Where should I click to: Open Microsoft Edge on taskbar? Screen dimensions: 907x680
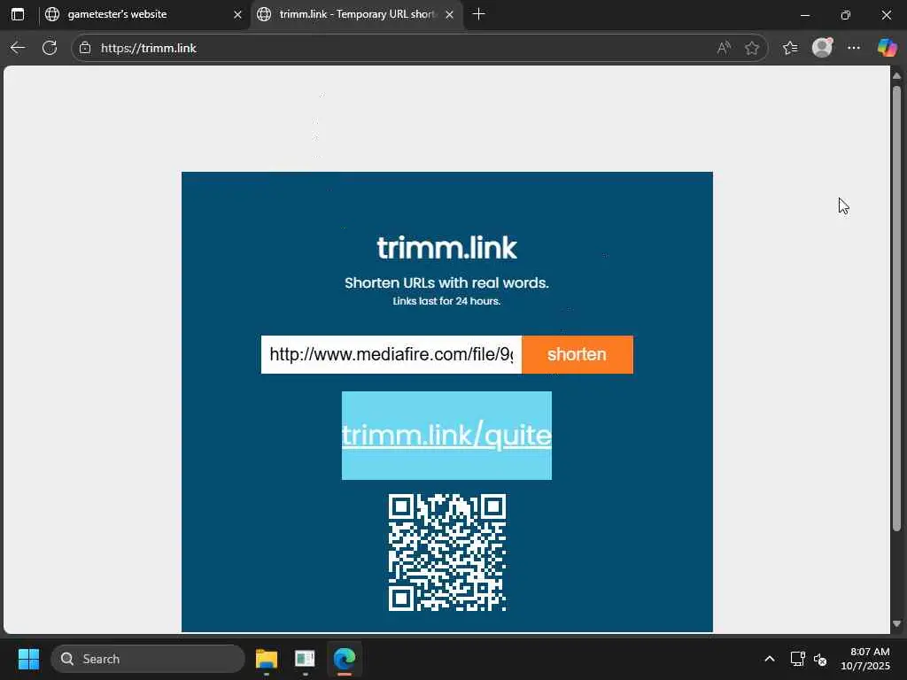[x=345, y=659]
